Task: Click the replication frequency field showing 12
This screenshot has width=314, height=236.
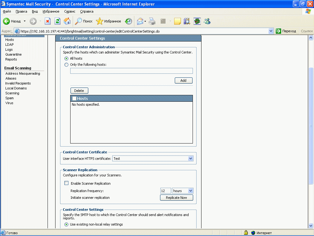Action: (x=166, y=191)
